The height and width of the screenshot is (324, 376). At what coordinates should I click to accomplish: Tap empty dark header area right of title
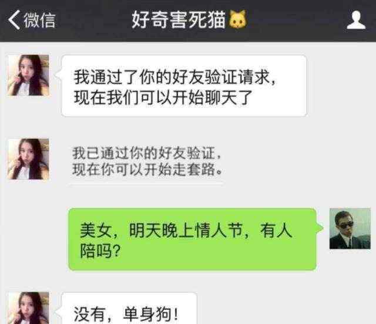pyautogui.click(x=296, y=20)
